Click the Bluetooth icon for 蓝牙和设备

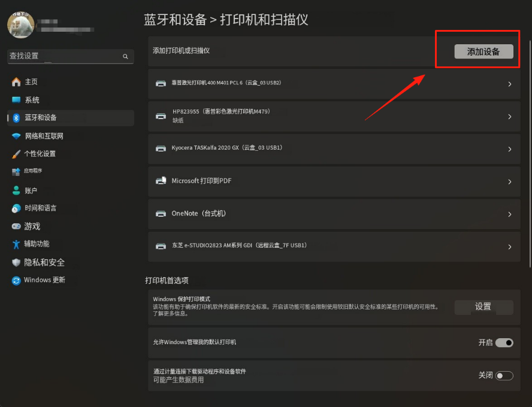(x=16, y=118)
